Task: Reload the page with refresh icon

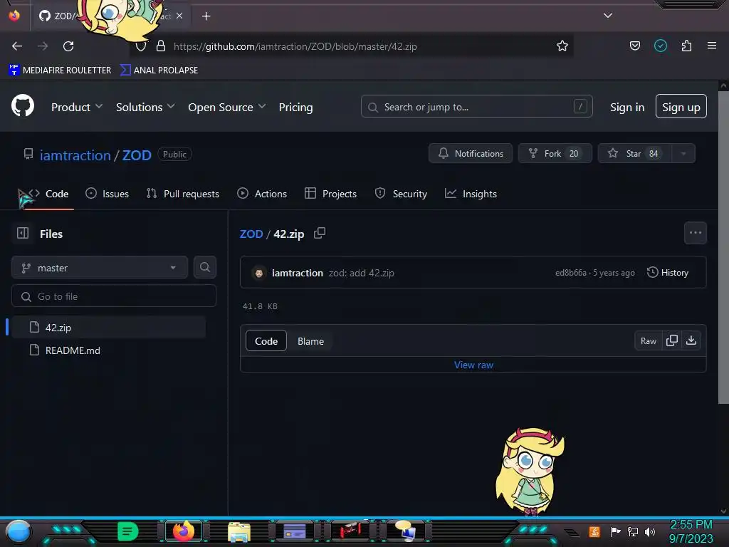Action: (68, 46)
